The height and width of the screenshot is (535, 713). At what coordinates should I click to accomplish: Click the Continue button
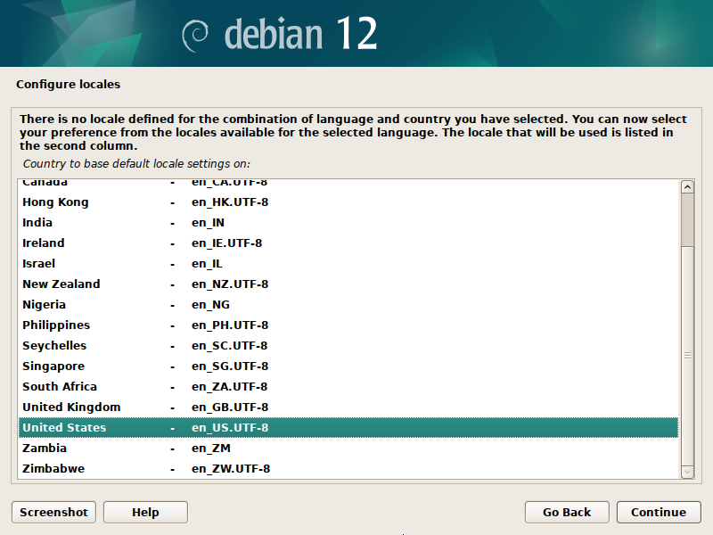coord(659,512)
